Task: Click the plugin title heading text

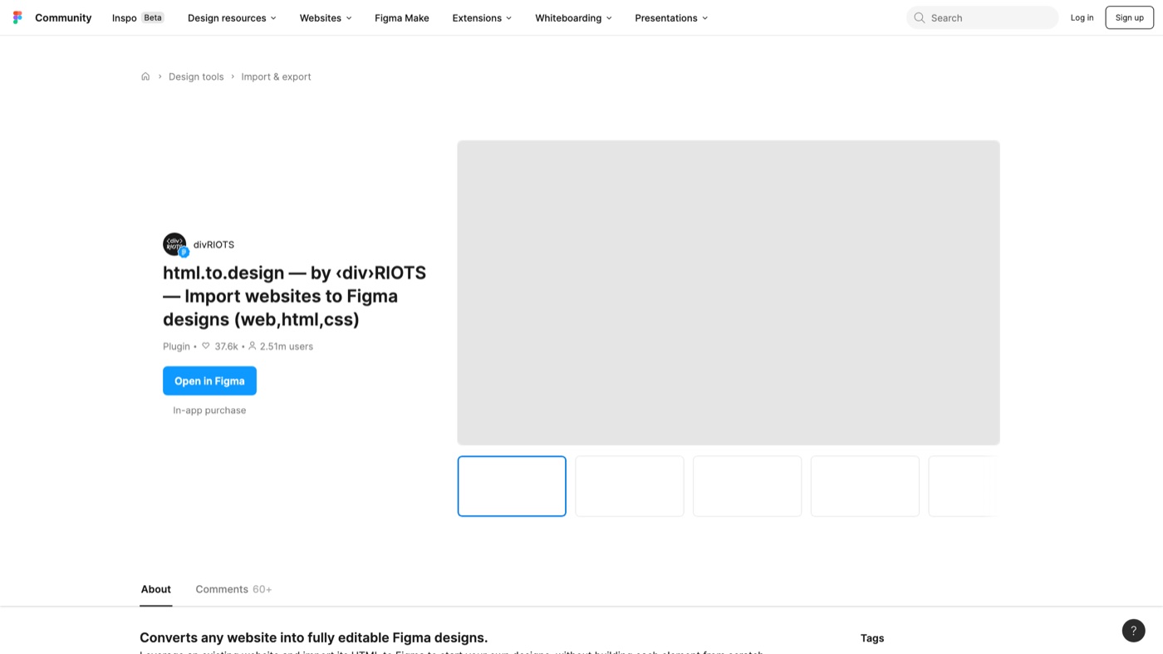Action: [x=294, y=296]
